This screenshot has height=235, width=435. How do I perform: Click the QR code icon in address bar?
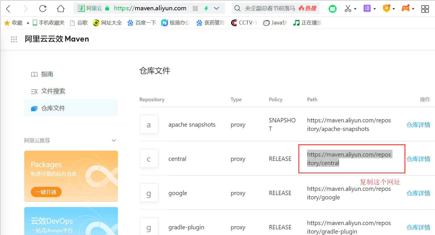195,9
